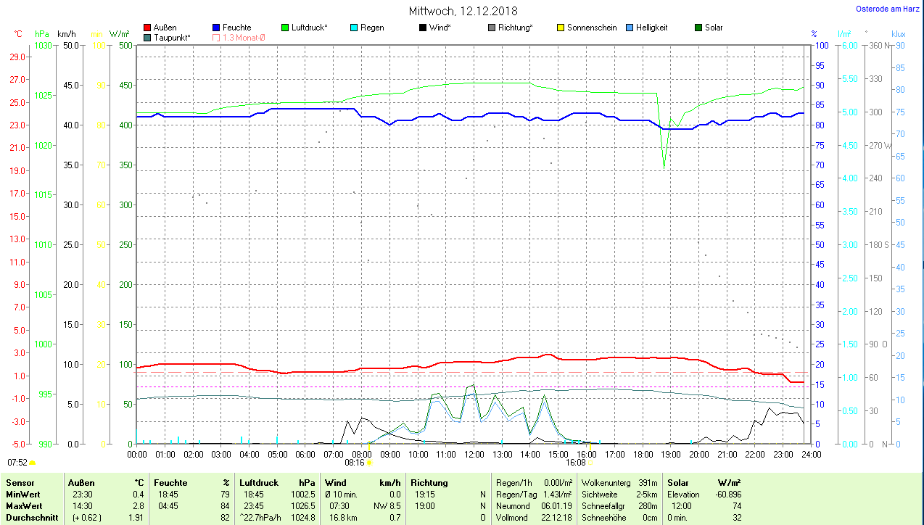Click the yellow Sonnenschein legend square
This screenshot has height=525, width=924.
pos(561,28)
